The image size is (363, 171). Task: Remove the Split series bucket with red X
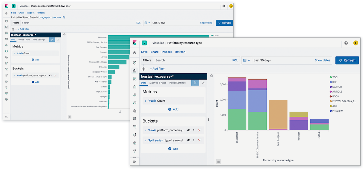[199, 140]
